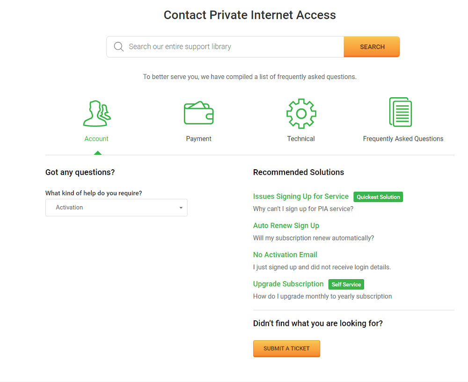Click the people silhouette icon above Account
This screenshot has width=468, height=382.
[96, 112]
